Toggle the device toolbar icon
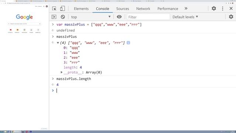This screenshot has height=133, width=236. click(x=62, y=8)
